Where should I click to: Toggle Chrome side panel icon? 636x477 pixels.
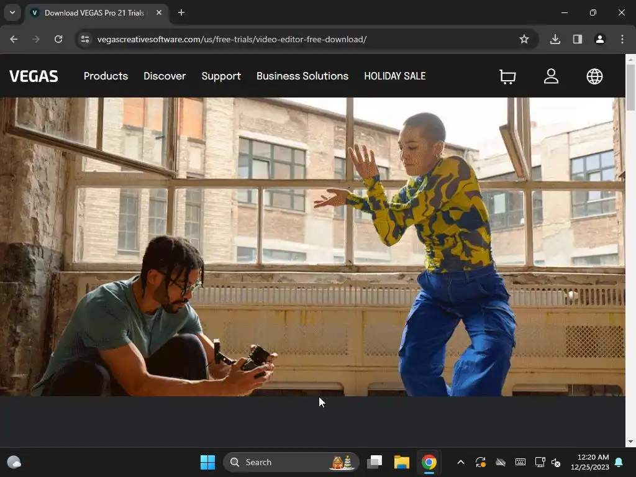pos(577,39)
